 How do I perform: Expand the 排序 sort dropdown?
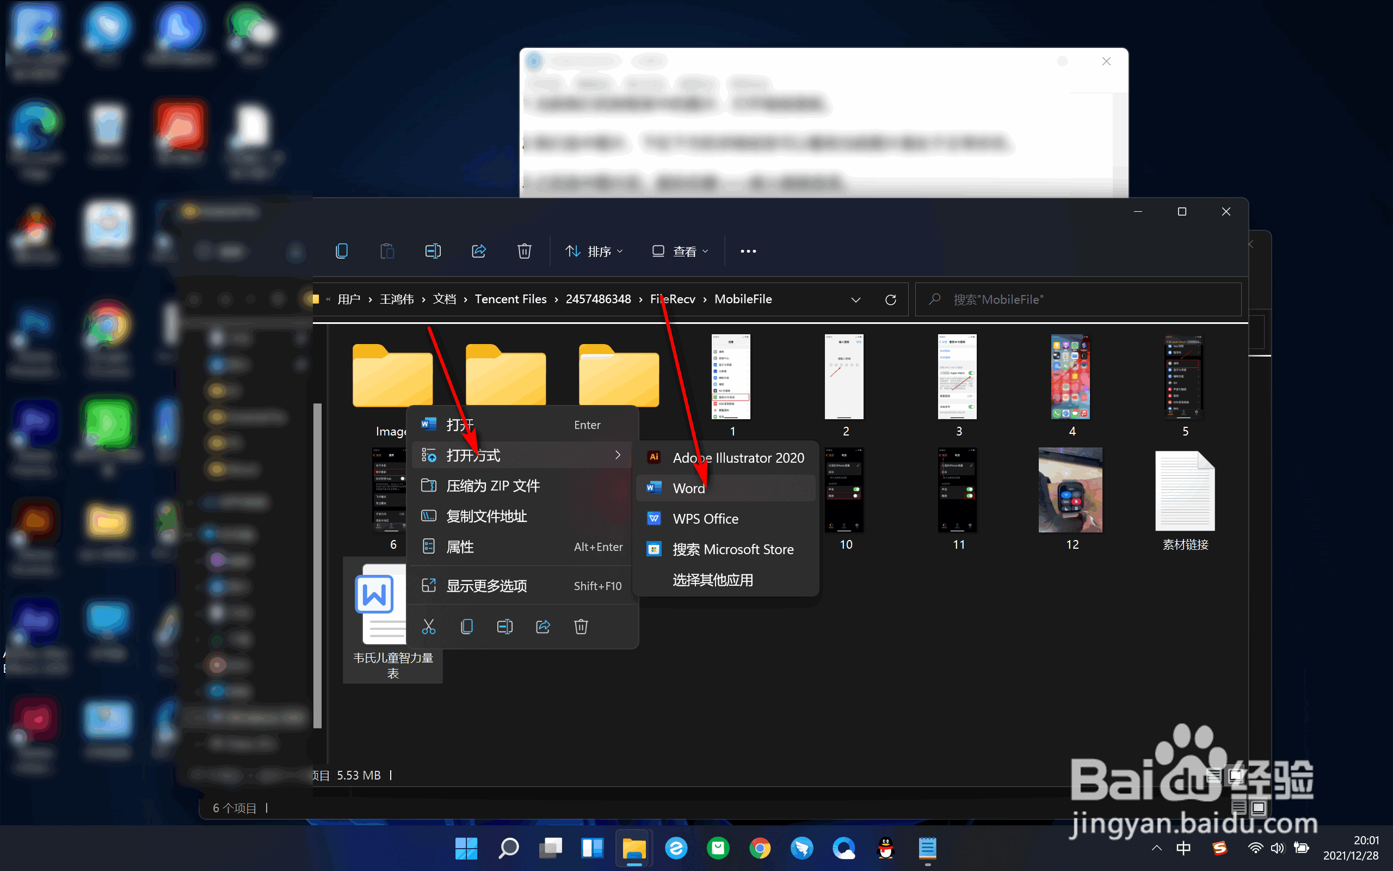pyautogui.click(x=594, y=251)
